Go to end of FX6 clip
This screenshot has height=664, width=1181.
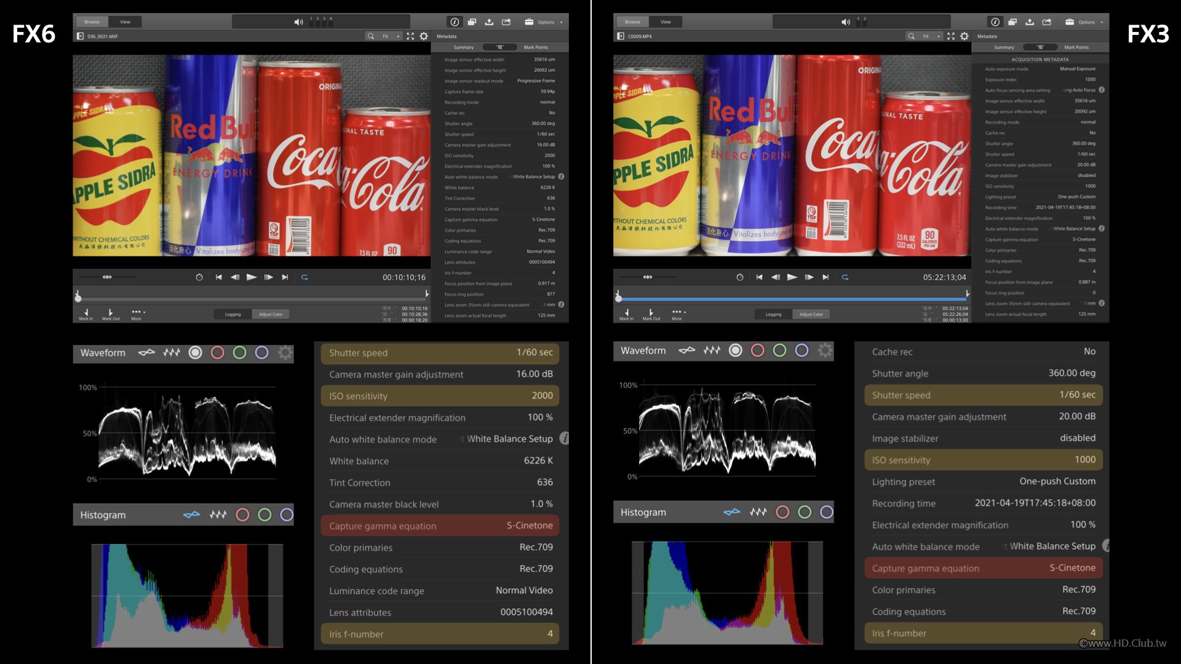tap(285, 277)
